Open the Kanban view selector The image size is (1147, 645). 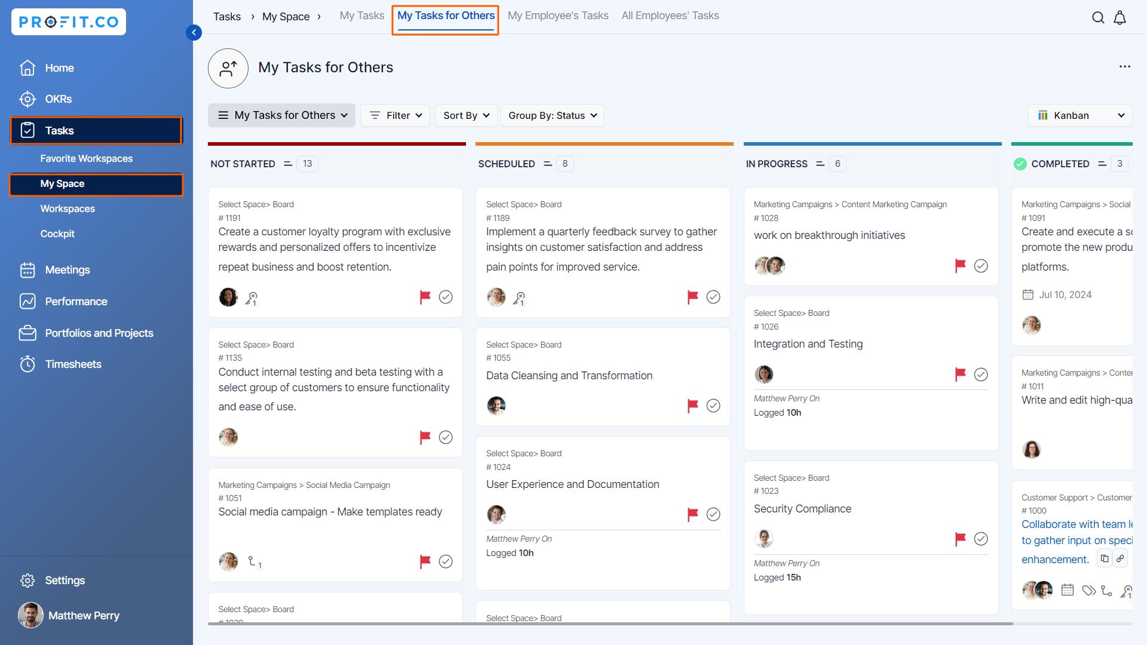coord(1080,115)
